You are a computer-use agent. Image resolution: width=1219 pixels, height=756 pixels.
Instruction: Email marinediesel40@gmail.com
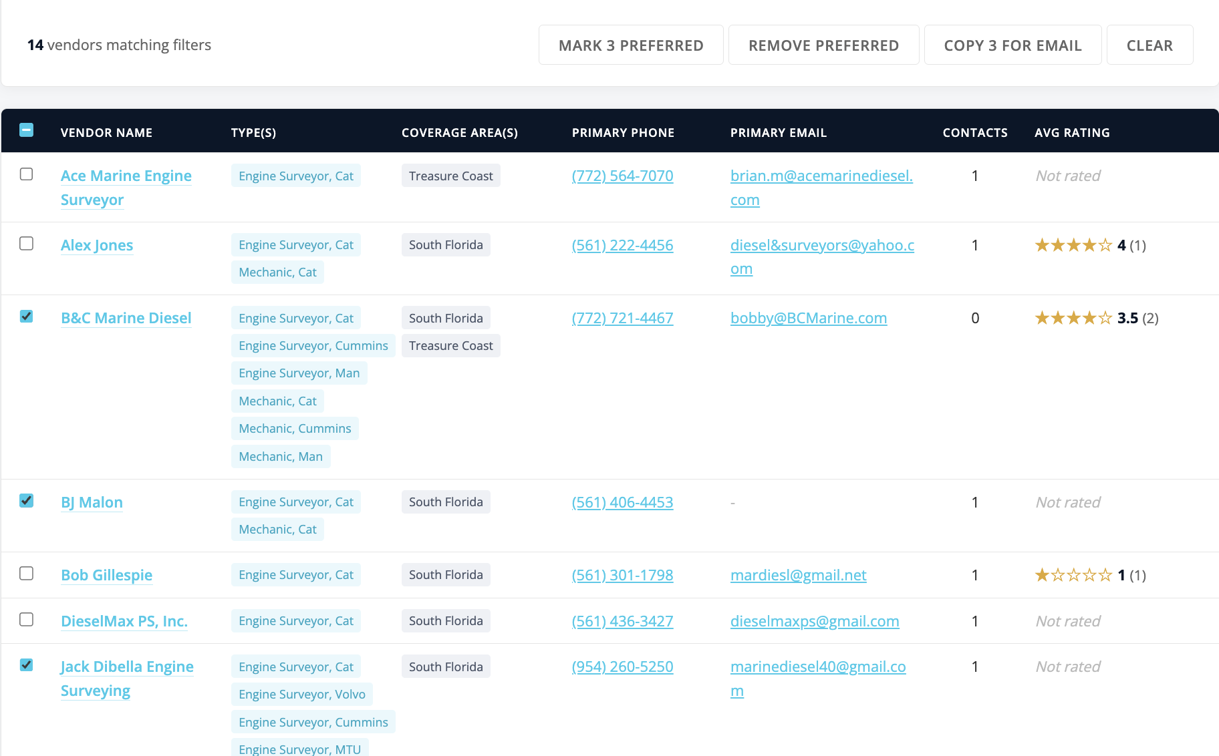818,679
